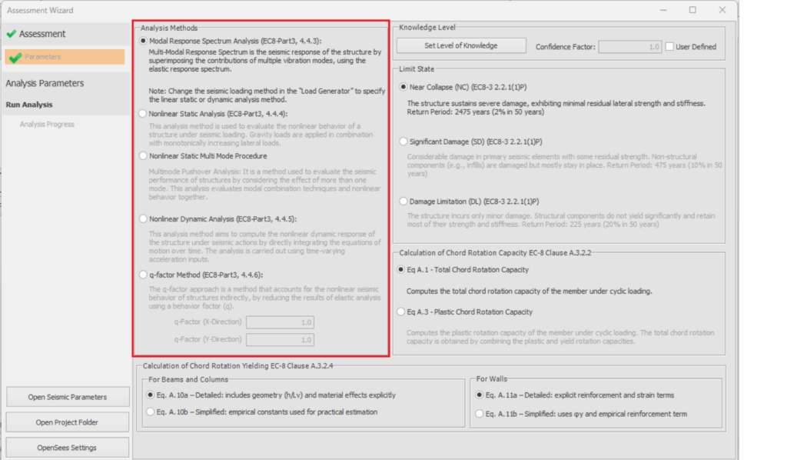
Task: Choose Nonlinear Dynamic Analysis method
Action: pos(143,218)
